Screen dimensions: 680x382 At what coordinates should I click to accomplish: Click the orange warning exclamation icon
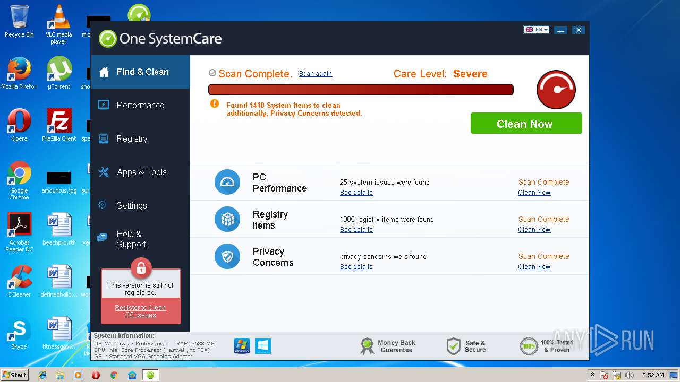[x=215, y=103]
